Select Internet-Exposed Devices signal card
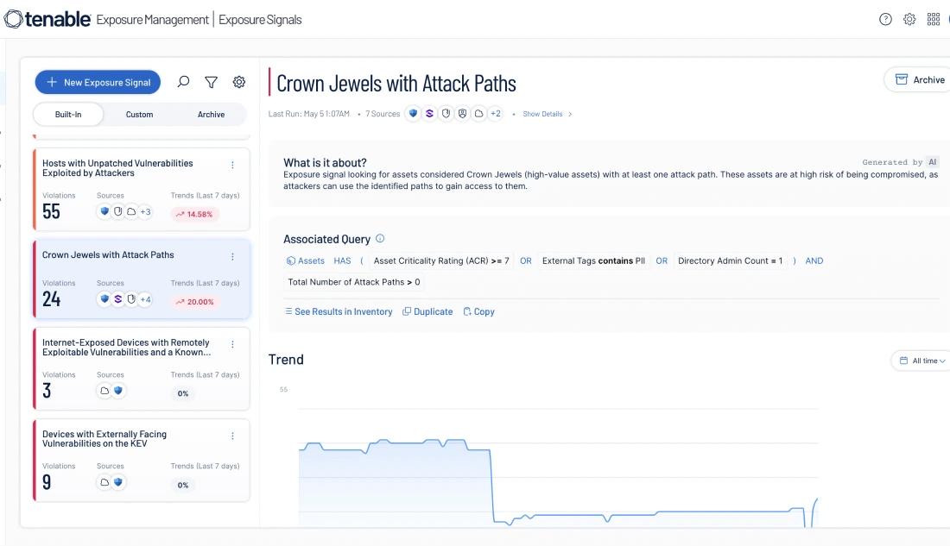The width and height of the screenshot is (950, 546). (141, 368)
